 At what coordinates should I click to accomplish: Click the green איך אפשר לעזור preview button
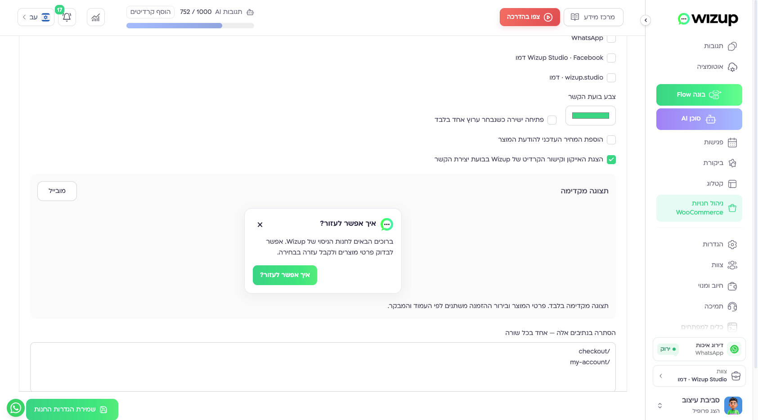click(285, 275)
